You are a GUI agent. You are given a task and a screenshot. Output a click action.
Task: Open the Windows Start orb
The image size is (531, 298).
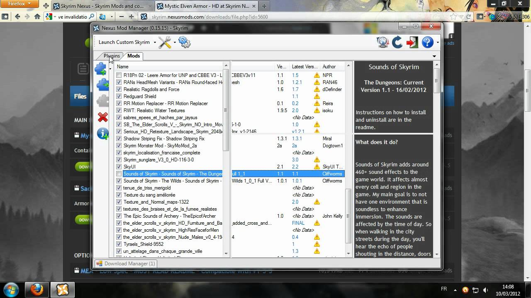tap(11, 289)
